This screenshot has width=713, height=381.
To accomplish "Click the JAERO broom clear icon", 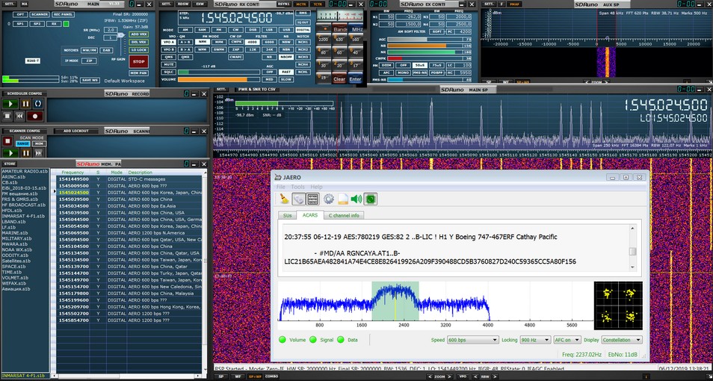I will pyautogui.click(x=284, y=199).
